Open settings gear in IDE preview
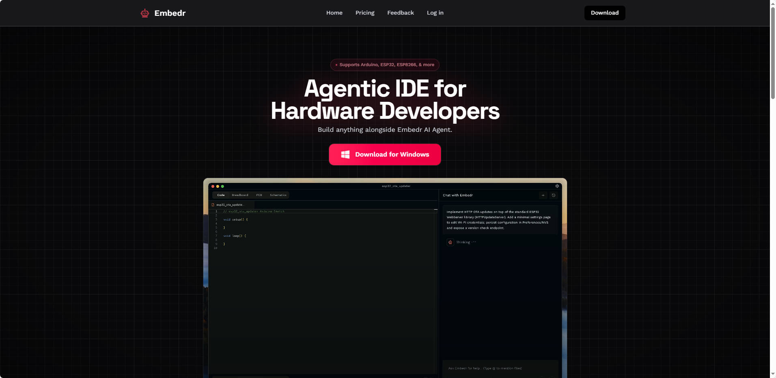Screen dimensions: 776x378 coord(557,186)
